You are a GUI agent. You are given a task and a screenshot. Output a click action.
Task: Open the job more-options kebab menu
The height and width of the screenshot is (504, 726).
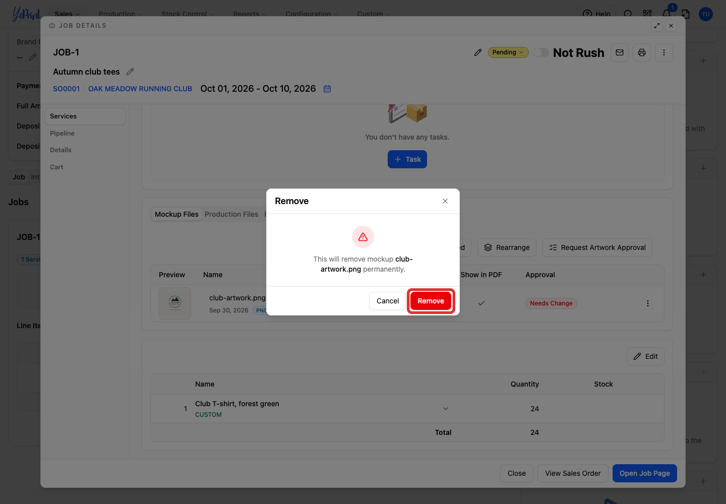(x=664, y=52)
